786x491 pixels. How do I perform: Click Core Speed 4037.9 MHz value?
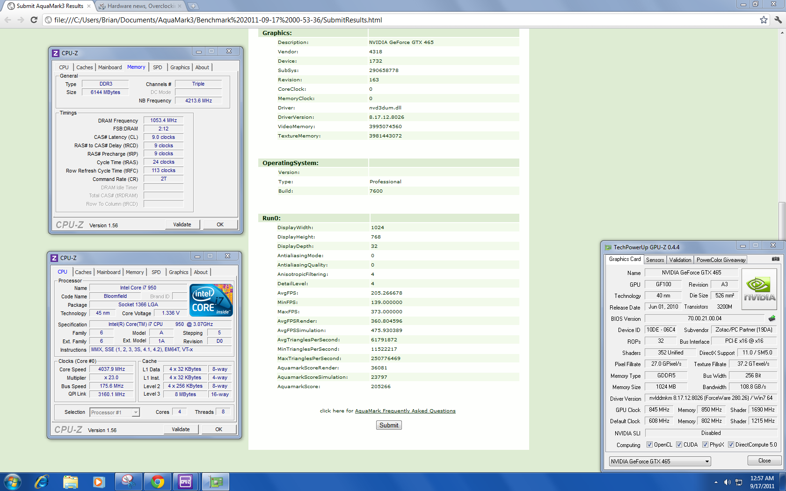pos(111,369)
